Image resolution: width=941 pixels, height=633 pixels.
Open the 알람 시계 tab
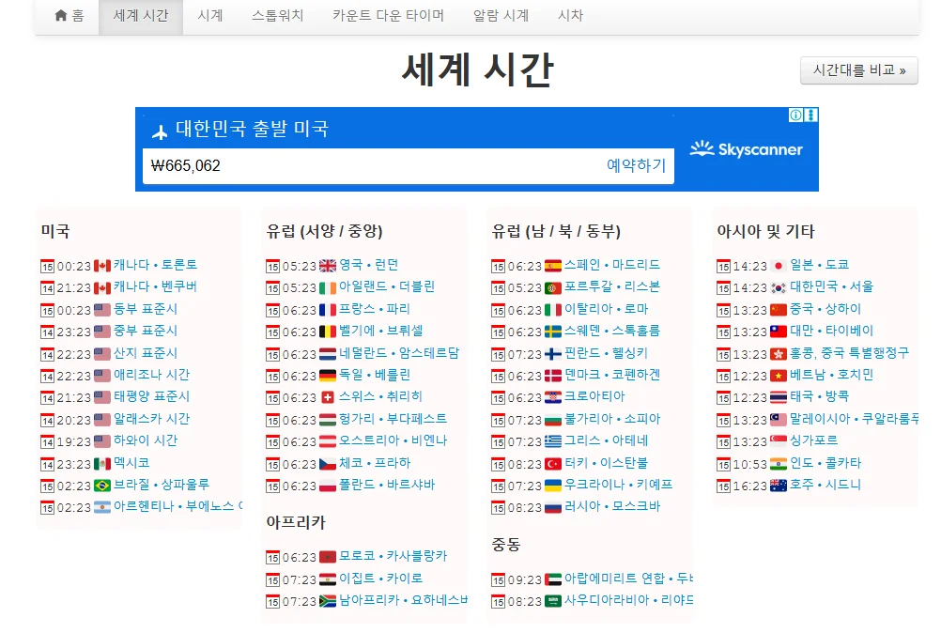(x=499, y=15)
